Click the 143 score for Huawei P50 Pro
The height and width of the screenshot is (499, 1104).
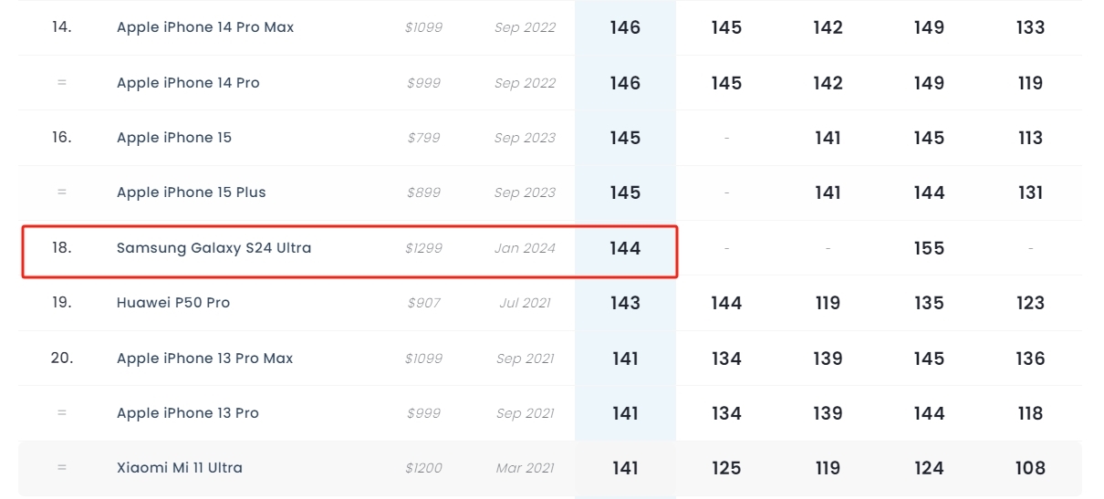point(625,303)
